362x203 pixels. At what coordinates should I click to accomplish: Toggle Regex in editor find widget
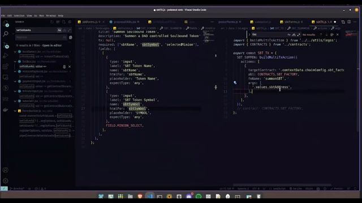[299, 34]
